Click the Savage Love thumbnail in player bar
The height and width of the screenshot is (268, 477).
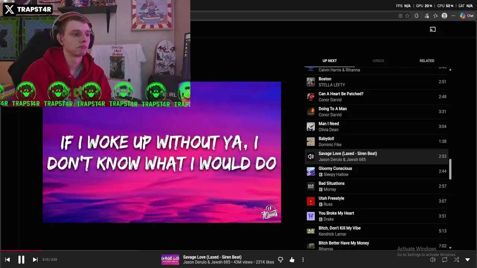(x=170, y=259)
